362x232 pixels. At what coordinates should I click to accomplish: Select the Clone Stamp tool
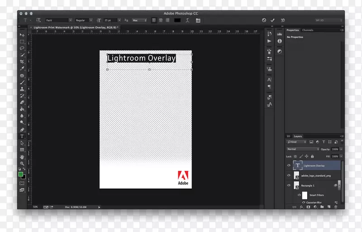pos(22,89)
